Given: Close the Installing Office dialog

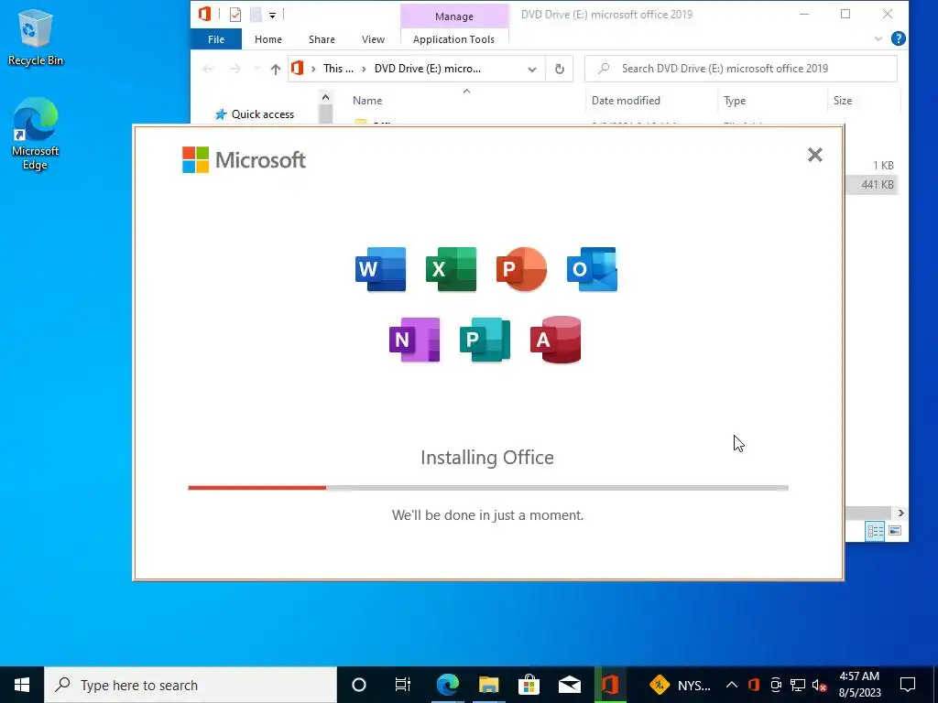Looking at the screenshot, I should pyautogui.click(x=814, y=155).
